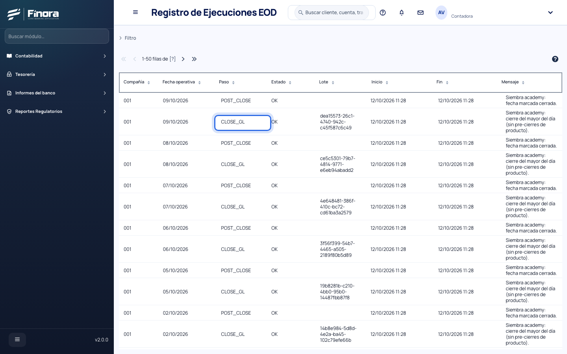The height and width of the screenshot is (354, 567).
Task: Toggle the hamburger menu beside the page title
Action: [135, 12]
